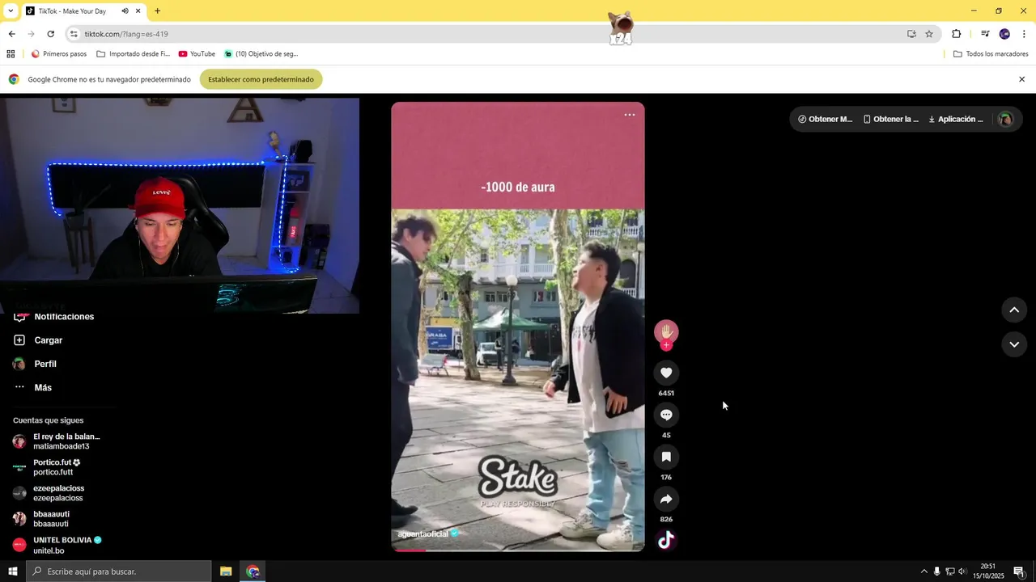Click the microphone tray icon
1036x582 pixels.
coord(936,571)
